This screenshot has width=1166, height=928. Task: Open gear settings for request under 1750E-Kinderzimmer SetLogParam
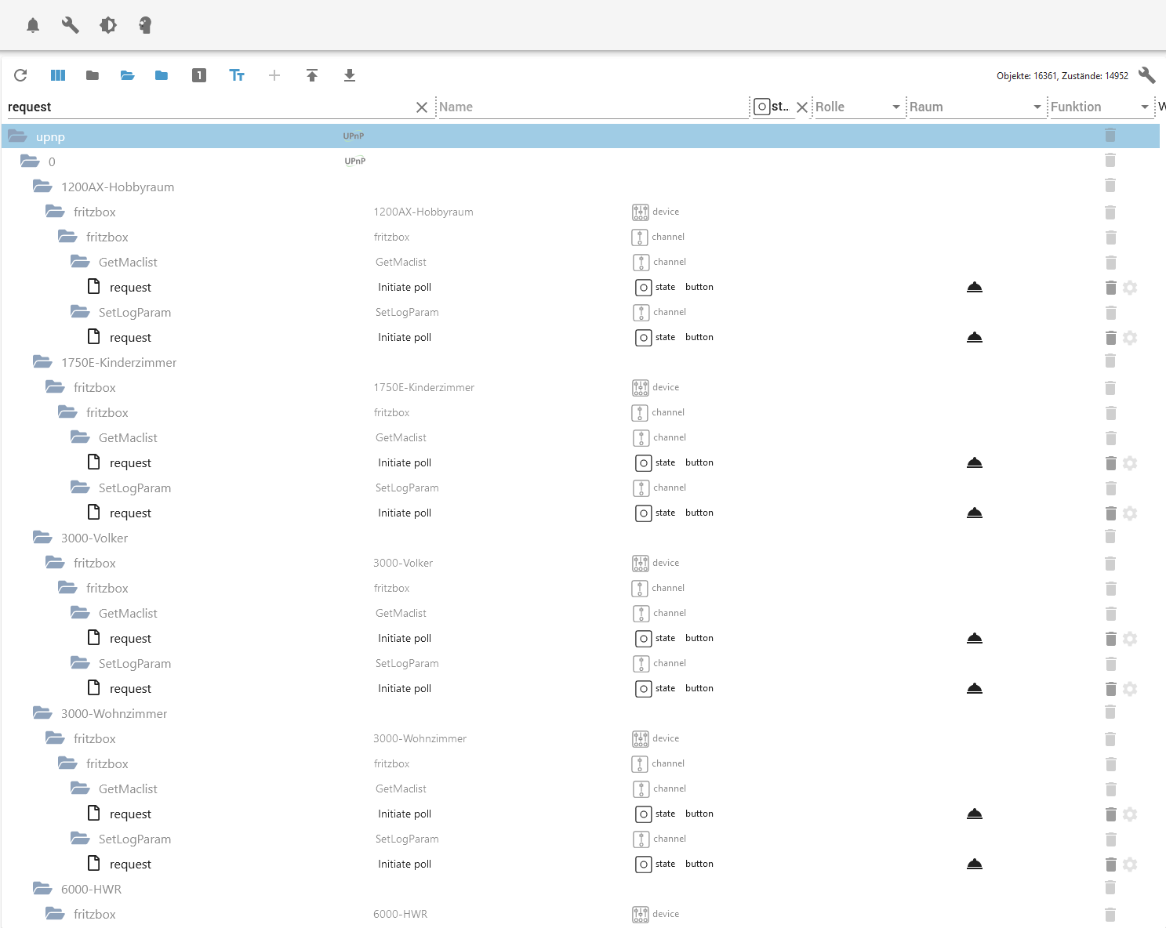(x=1130, y=513)
